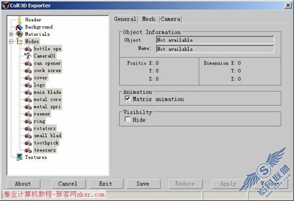The image size is (294, 201).
Task: Select the logo node label
Action: click(39, 85)
